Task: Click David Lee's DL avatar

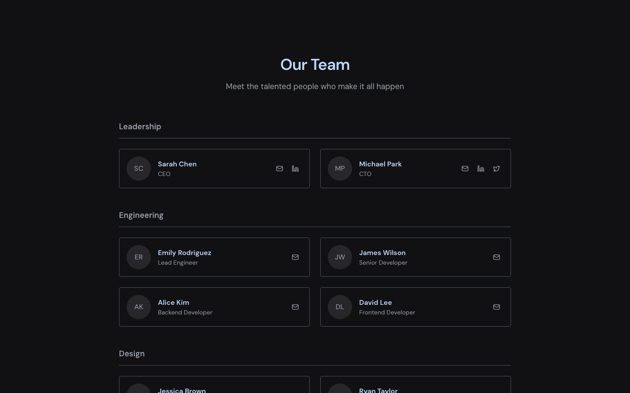Action: (340, 307)
